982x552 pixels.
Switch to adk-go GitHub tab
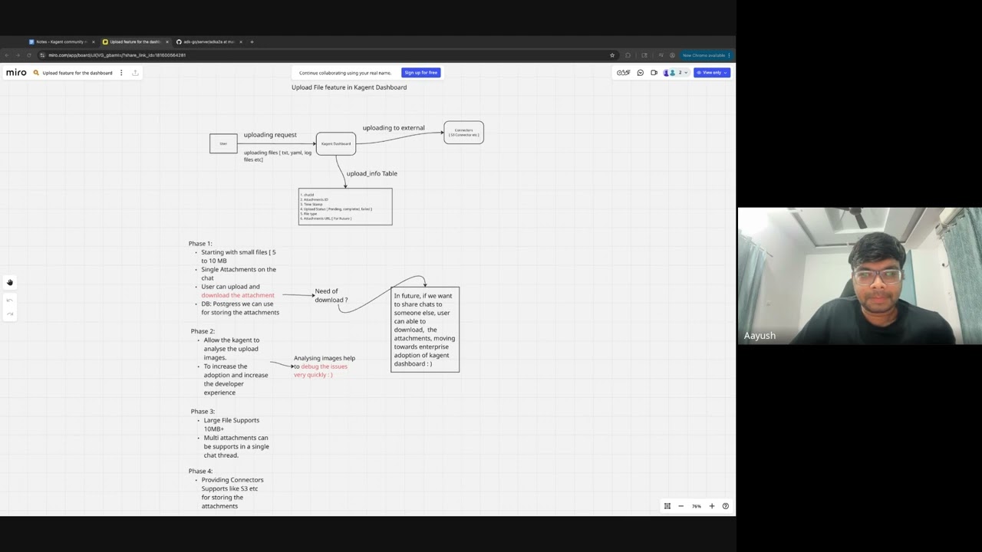(x=208, y=42)
